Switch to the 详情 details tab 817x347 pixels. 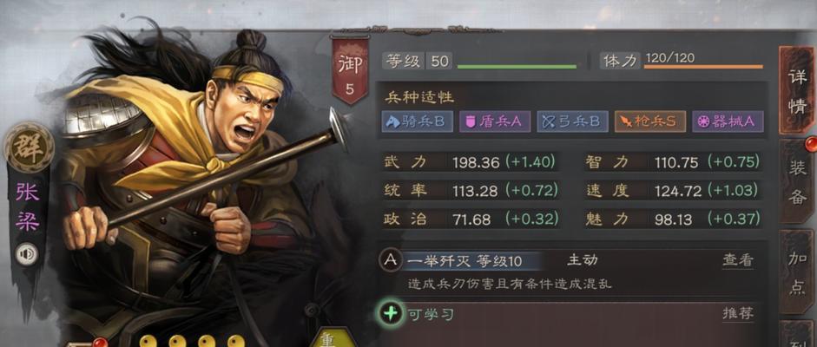click(x=797, y=90)
